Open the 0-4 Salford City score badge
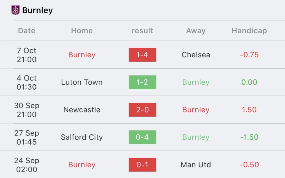This screenshot has height=178, width=285. click(x=142, y=137)
